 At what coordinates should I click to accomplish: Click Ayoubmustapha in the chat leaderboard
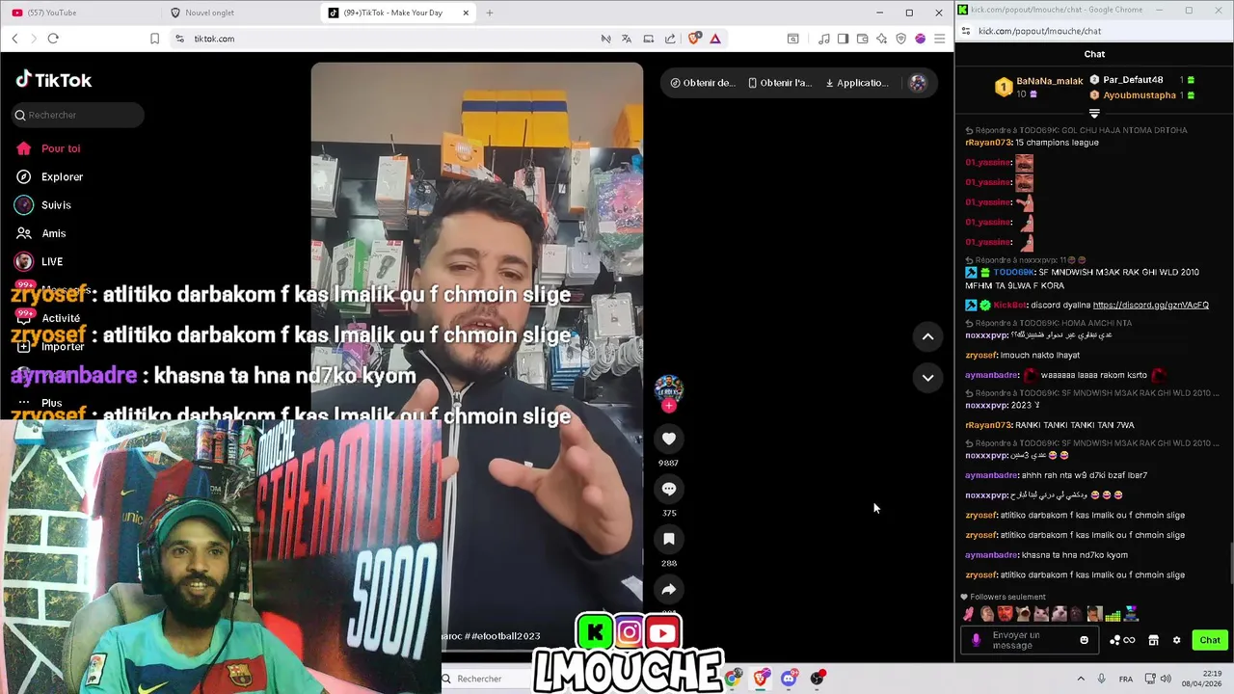(1140, 95)
